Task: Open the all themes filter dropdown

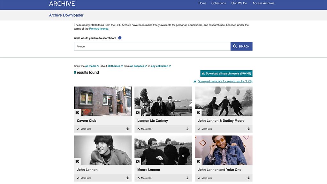Action: click(115, 66)
